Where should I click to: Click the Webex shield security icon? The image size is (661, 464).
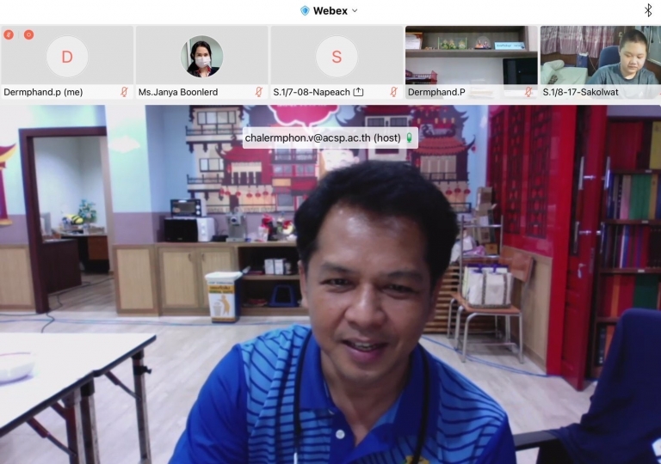coord(305,11)
